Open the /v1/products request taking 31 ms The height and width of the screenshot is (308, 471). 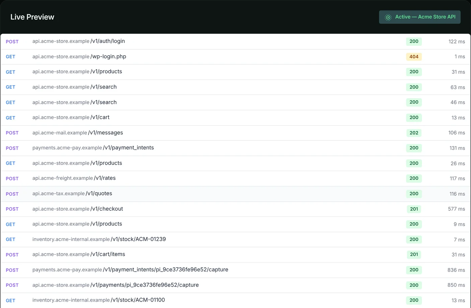tap(235, 72)
